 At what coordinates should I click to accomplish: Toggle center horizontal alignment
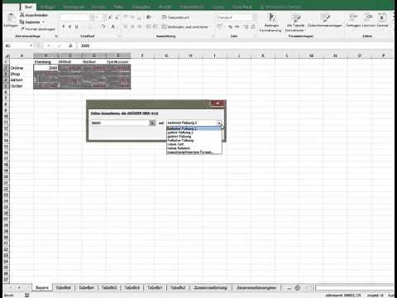(132, 26)
